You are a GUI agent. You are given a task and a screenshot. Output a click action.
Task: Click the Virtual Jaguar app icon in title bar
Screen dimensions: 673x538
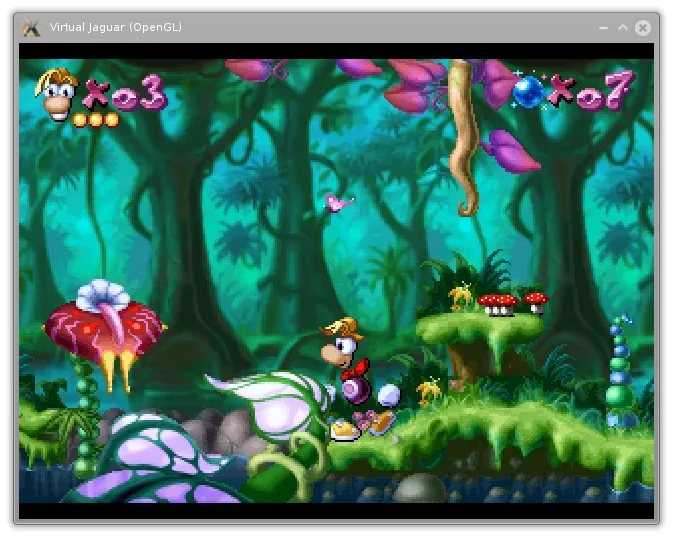pos(32,28)
